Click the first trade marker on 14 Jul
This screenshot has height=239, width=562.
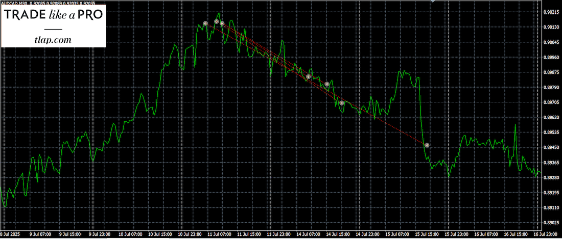309,77
